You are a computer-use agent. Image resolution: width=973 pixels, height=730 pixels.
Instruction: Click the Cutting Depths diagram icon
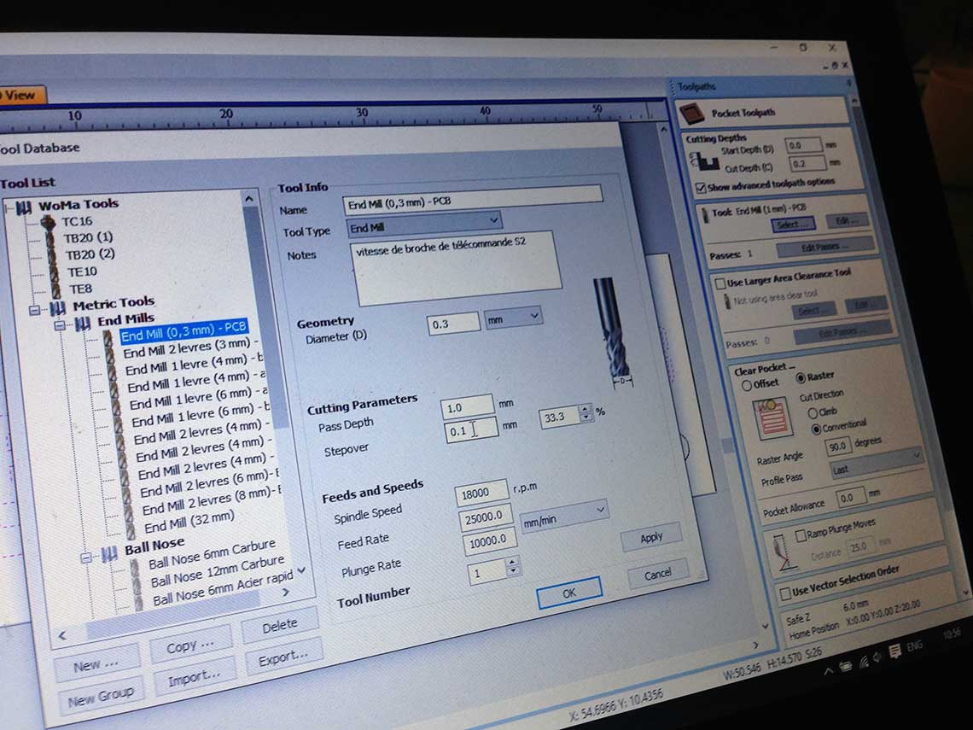pos(705,161)
